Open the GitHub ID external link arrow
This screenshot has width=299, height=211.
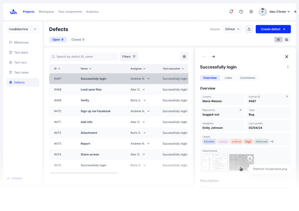(x=286, y=97)
